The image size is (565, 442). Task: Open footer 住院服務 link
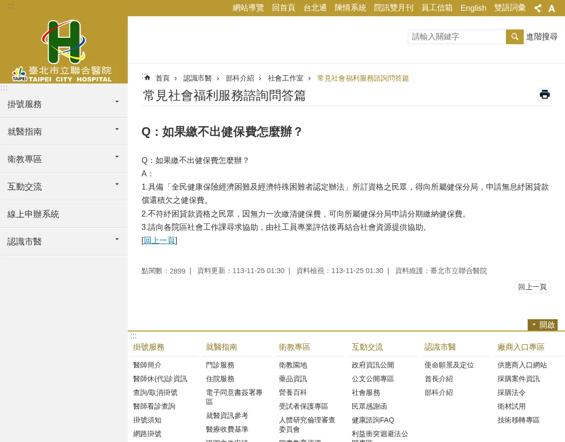(220, 379)
